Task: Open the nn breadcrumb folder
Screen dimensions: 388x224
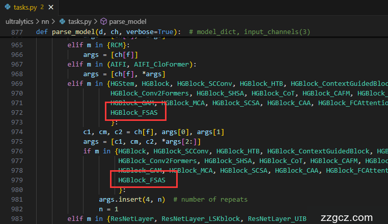Action: tap(46, 21)
